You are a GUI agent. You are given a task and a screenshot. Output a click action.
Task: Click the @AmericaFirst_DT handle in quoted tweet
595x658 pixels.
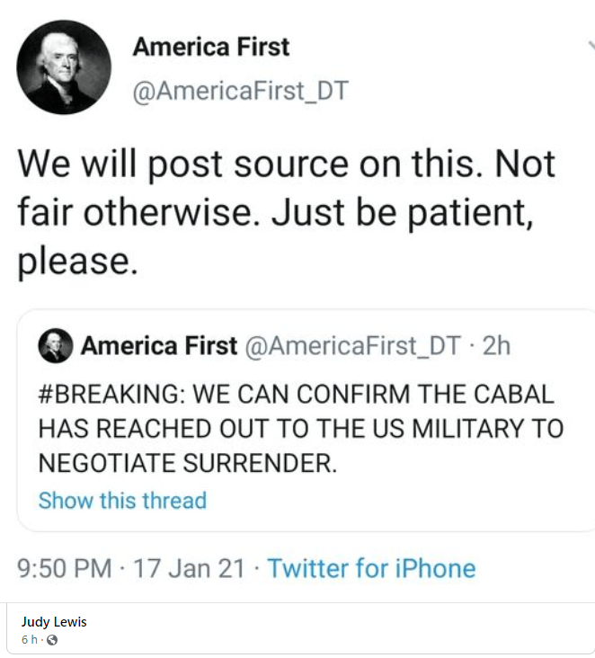point(353,346)
